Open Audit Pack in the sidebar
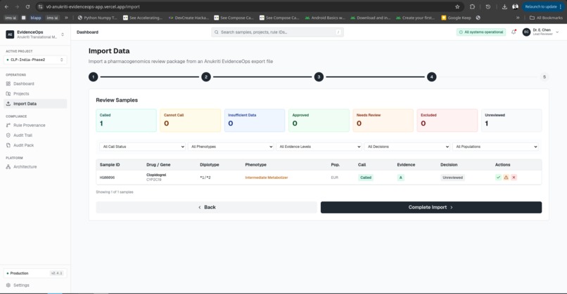The height and width of the screenshot is (294, 567). 35,145
